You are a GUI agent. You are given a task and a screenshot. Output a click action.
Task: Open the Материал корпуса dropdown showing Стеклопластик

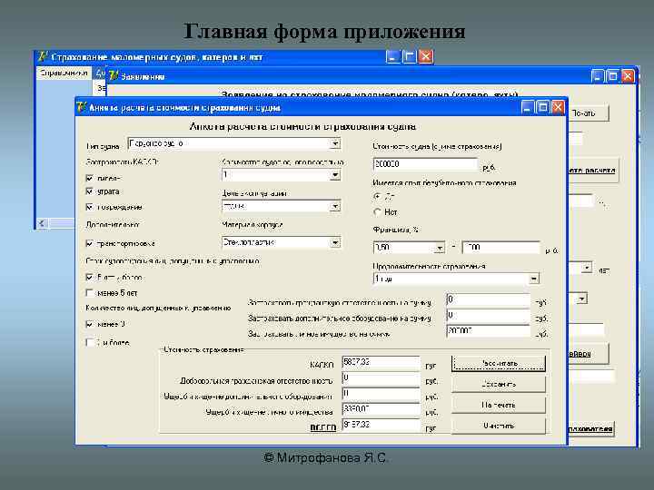click(x=335, y=242)
